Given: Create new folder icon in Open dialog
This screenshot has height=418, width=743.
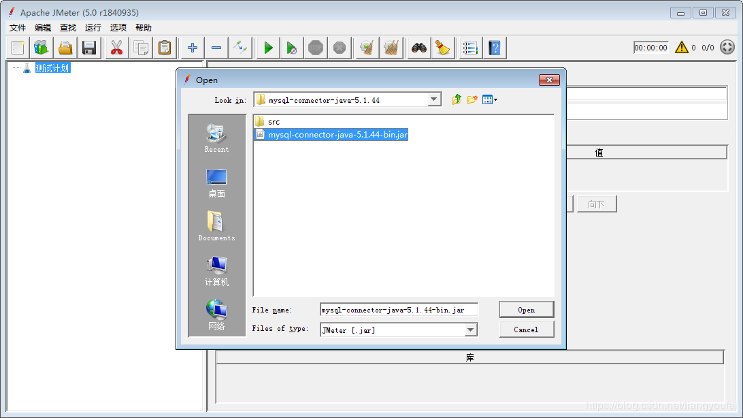Looking at the screenshot, I should coord(472,99).
